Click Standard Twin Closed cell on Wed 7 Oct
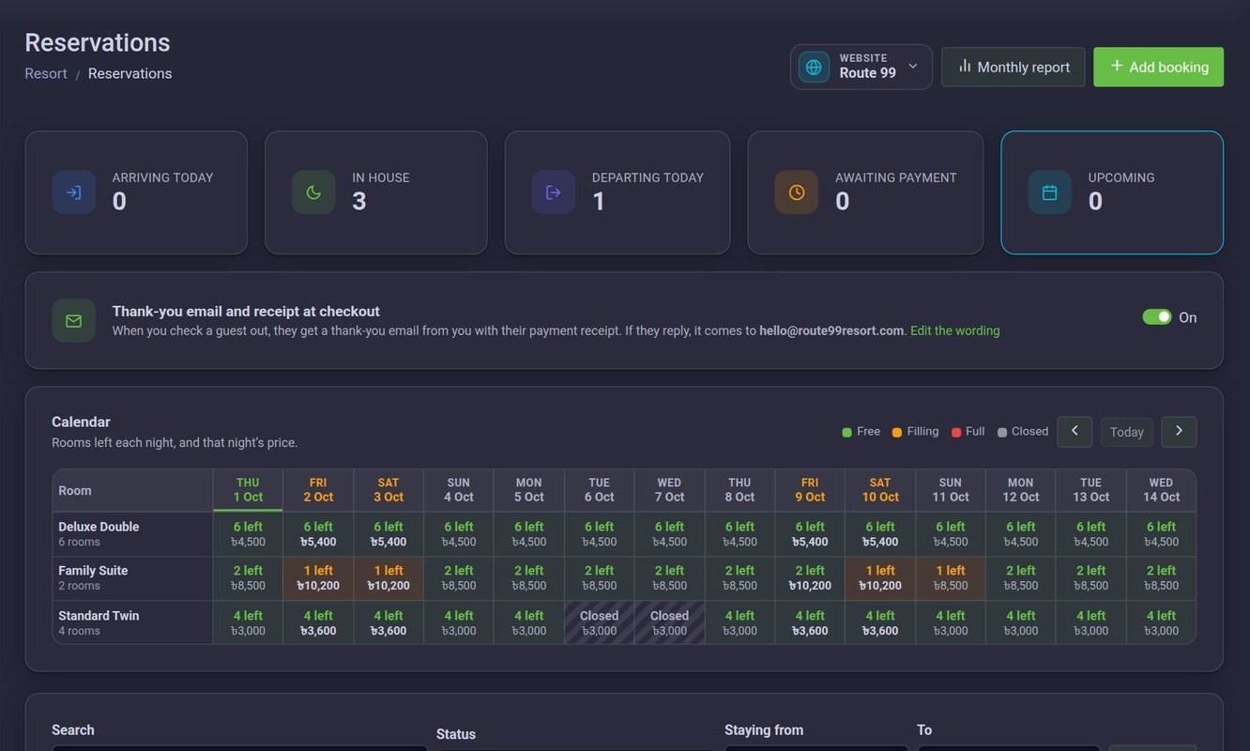Image resolution: width=1250 pixels, height=751 pixels. [x=669, y=622]
